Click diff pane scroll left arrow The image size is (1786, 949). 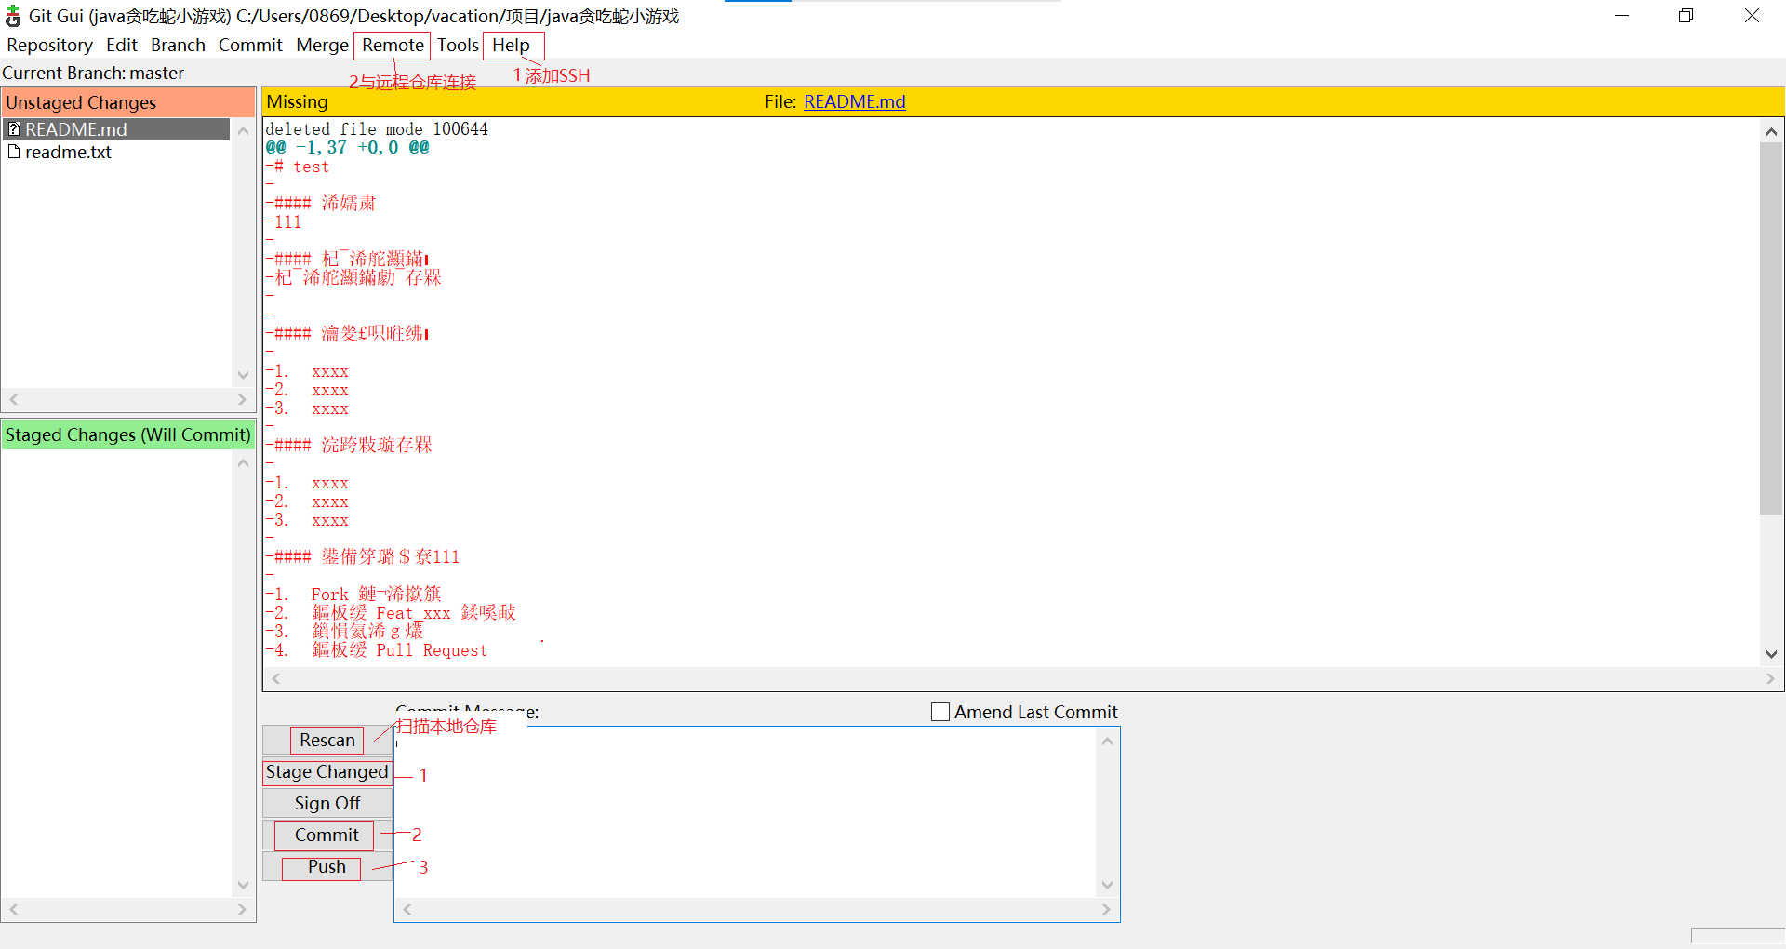[275, 679]
